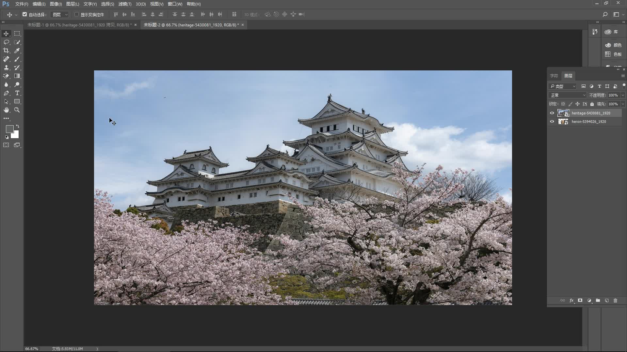The image size is (627, 352).
Task: Hide the heron-5394026_1920 layer
Action: coord(552,122)
